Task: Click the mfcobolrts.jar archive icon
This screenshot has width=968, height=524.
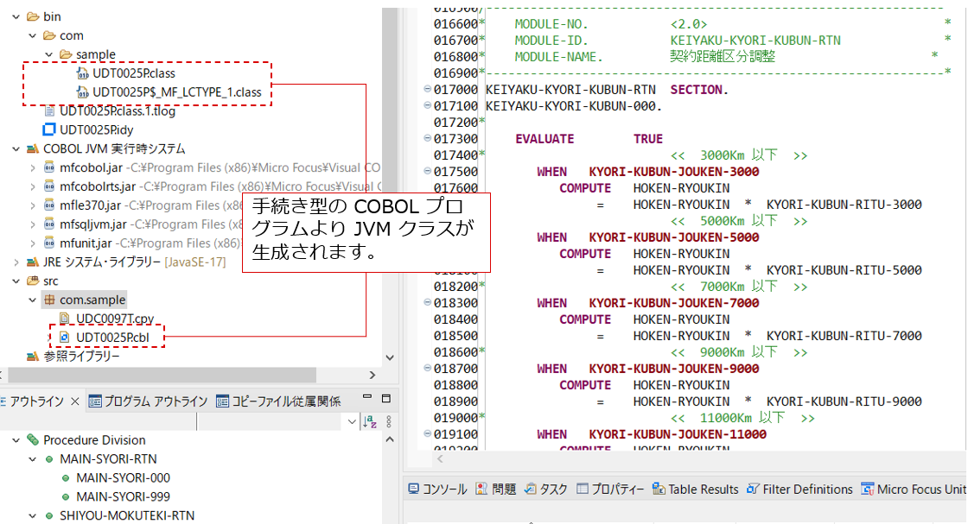Action: 49,186
